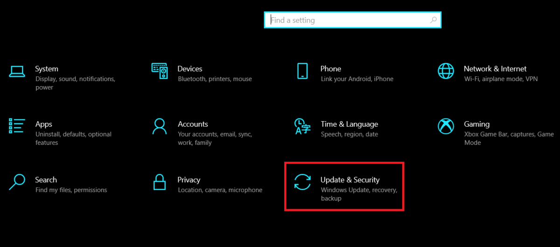Open Network & Internet settings title
The width and height of the screenshot is (560, 247).
click(495, 69)
